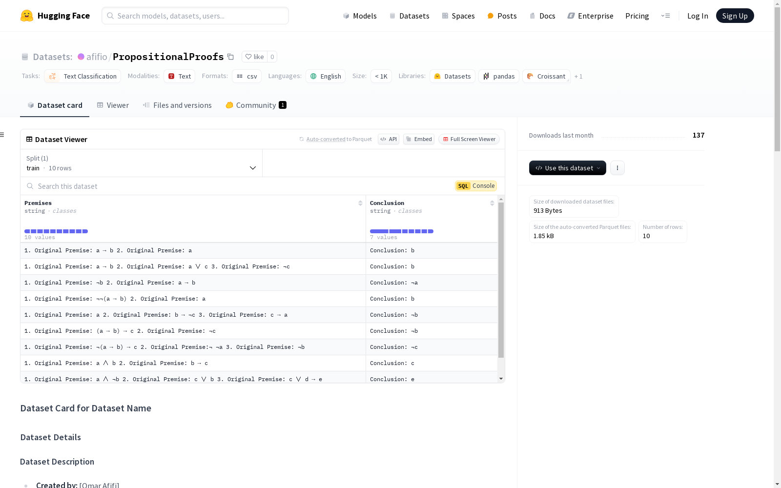Select the English language tag
Screen dimensions: 781x488
coord(326,76)
